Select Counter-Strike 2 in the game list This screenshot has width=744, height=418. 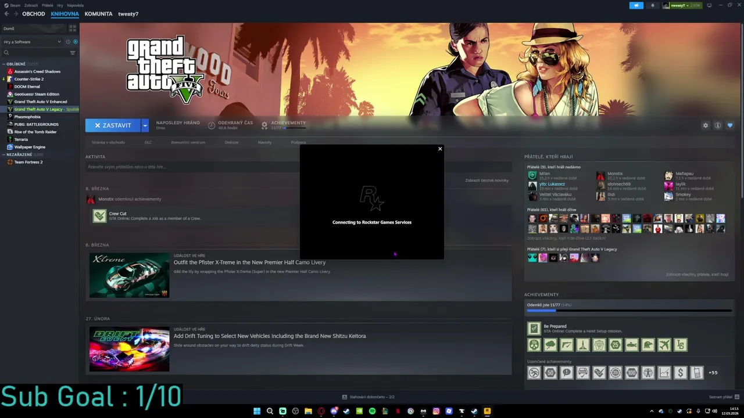pyautogui.click(x=29, y=79)
